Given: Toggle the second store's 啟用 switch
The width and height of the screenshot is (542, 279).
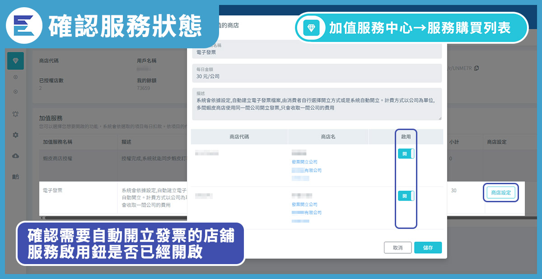Looking at the screenshot, I should click(x=406, y=196).
